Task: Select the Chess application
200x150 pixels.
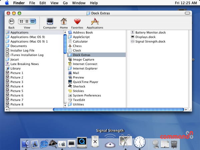Action: 96,46
